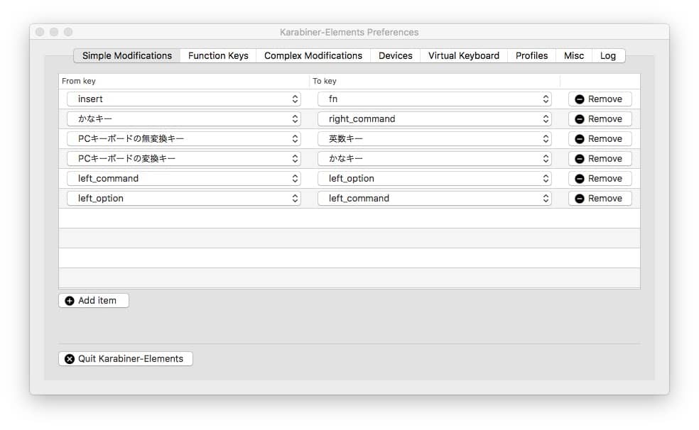Quit Karabiner-Elements
699x430 pixels.
click(x=126, y=359)
